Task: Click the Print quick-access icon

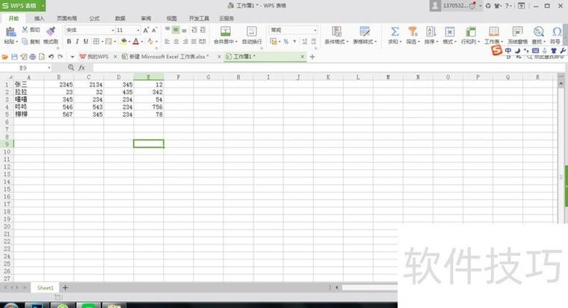Action: pos(33,57)
